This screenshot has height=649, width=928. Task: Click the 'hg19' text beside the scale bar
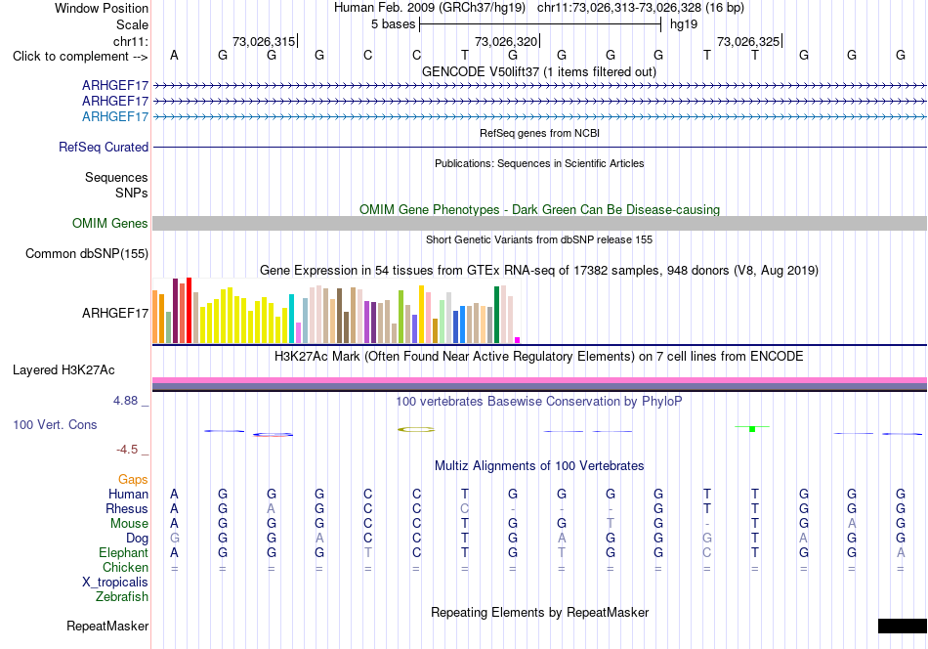[x=684, y=24]
